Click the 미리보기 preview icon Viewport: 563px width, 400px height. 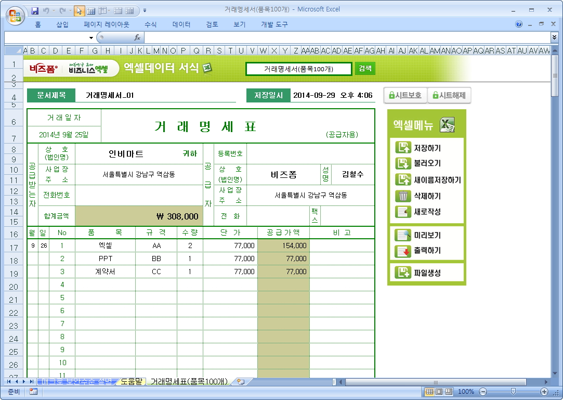tap(403, 235)
